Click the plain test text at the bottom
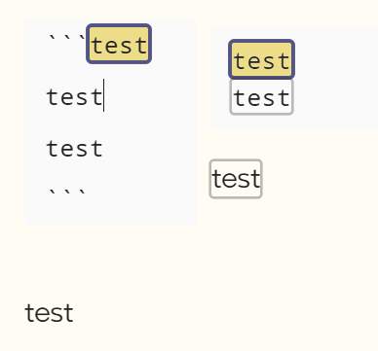This screenshot has width=378, height=351. point(49,313)
